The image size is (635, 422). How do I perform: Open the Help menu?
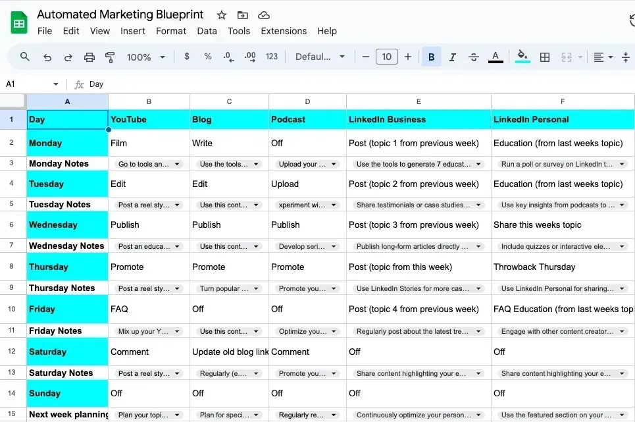click(327, 31)
